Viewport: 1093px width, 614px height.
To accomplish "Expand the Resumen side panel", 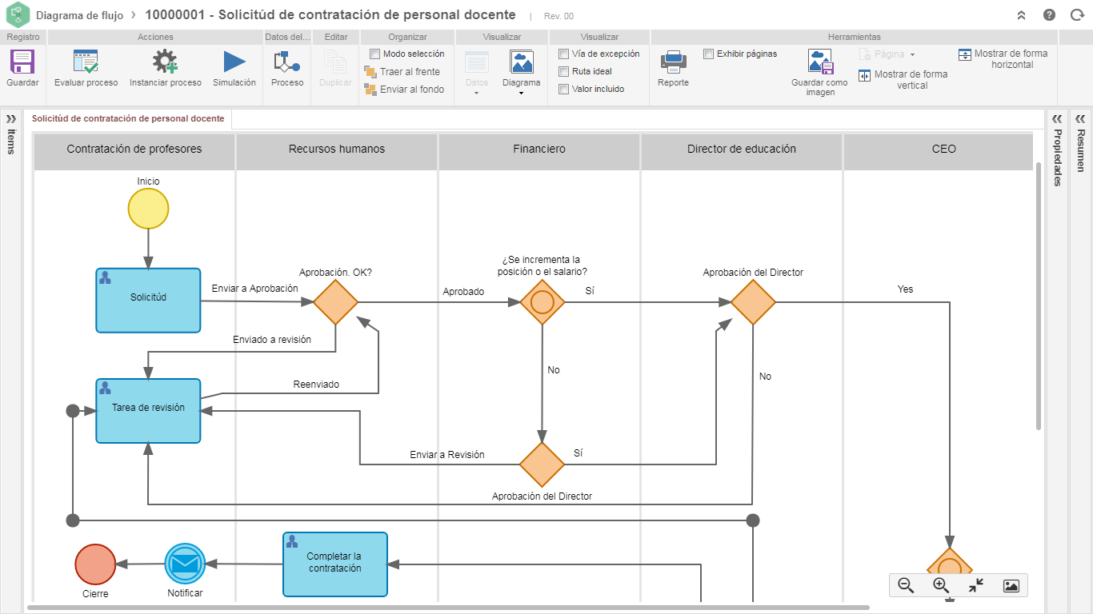I will pos(1080,118).
